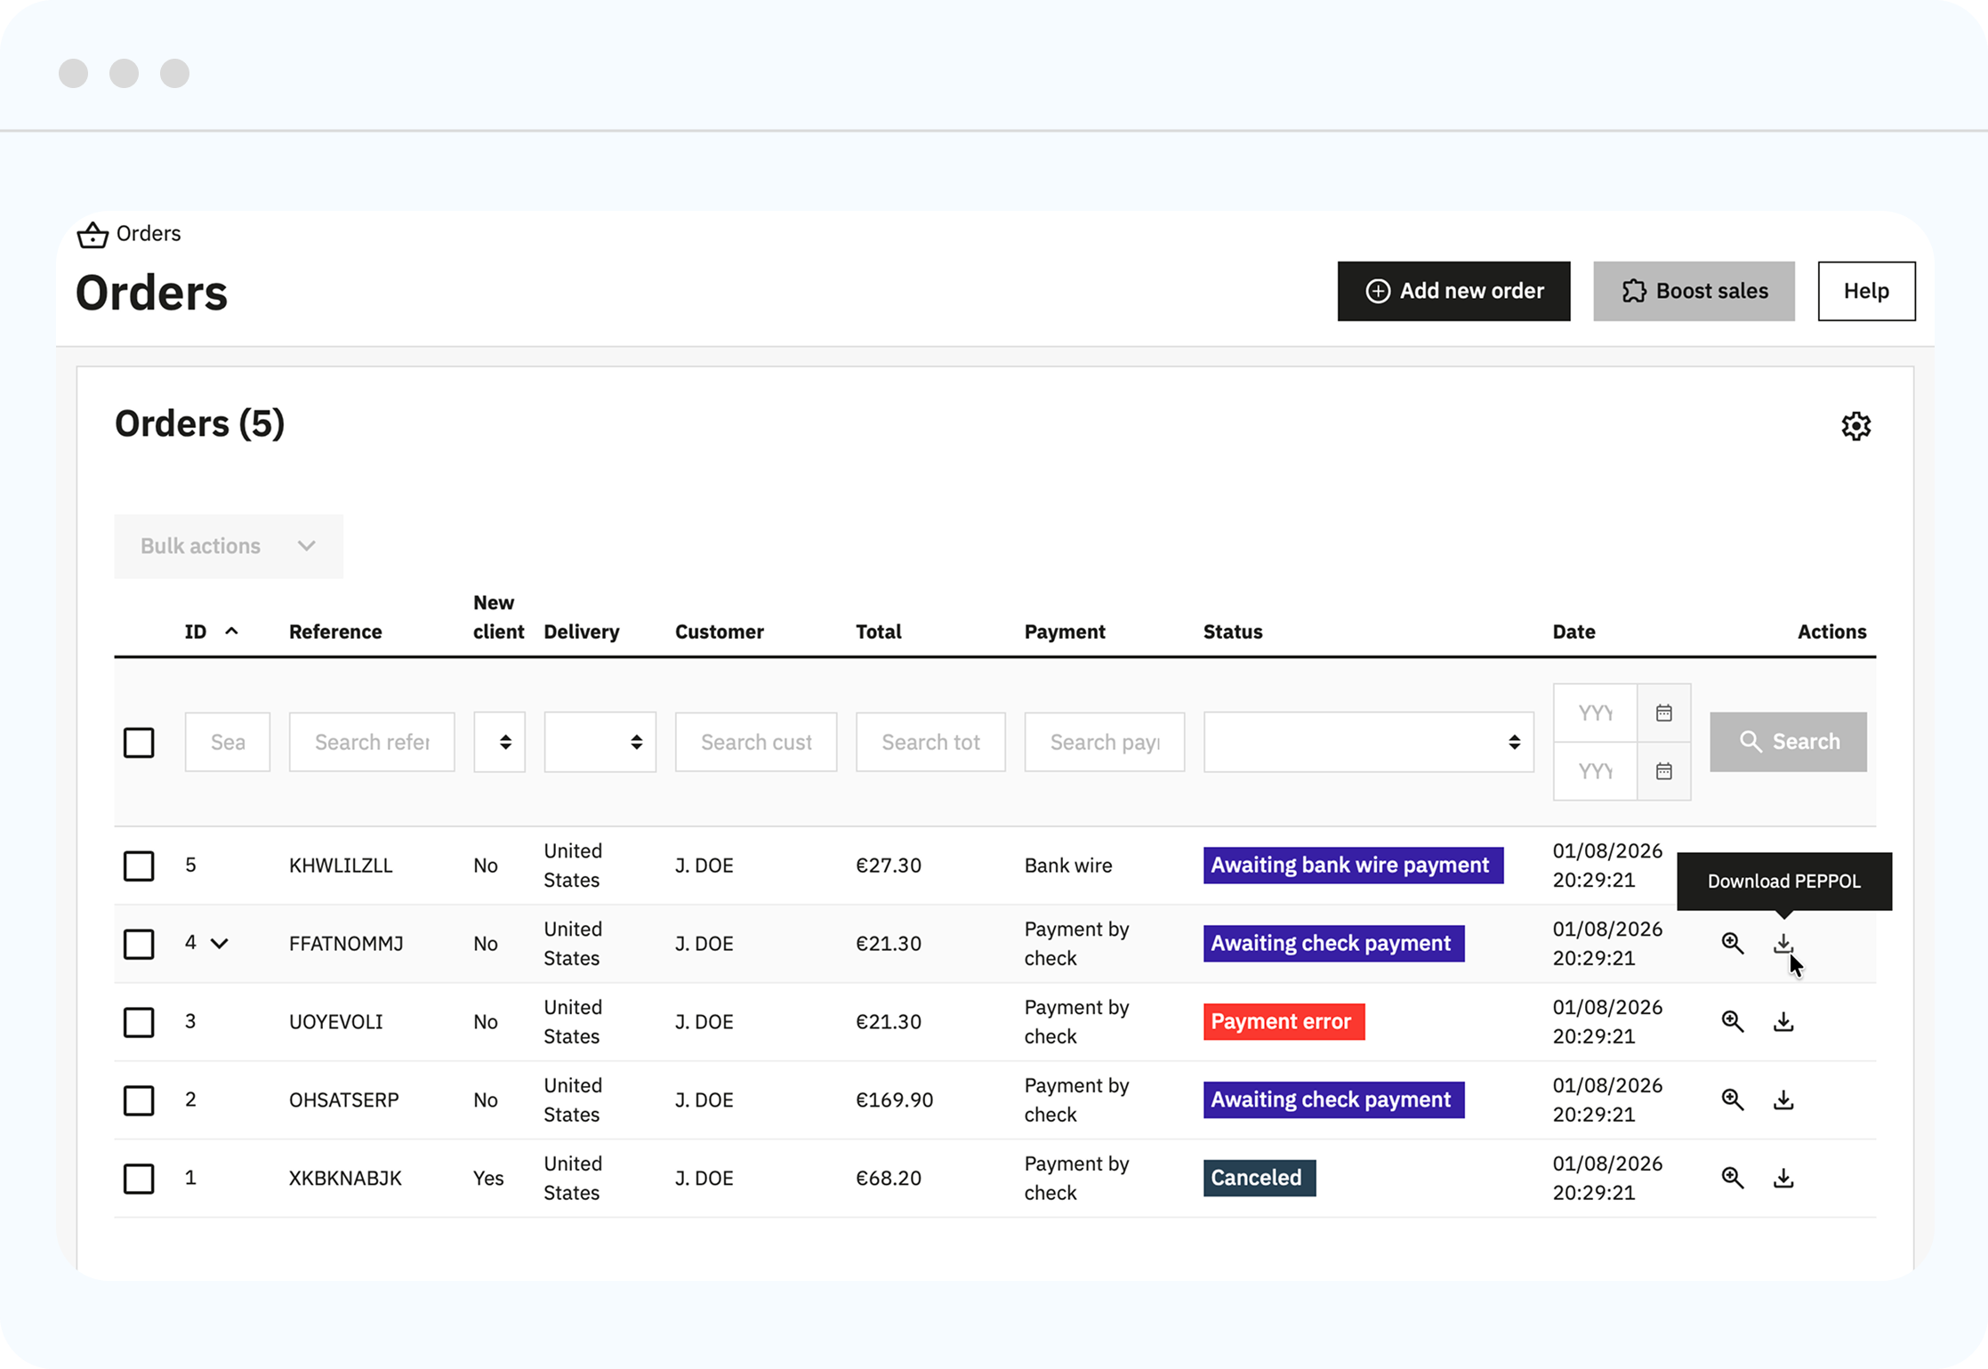Viewport: 1988px width, 1369px height.
Task: Download the invoice for order 1
Action: 1783,1177
